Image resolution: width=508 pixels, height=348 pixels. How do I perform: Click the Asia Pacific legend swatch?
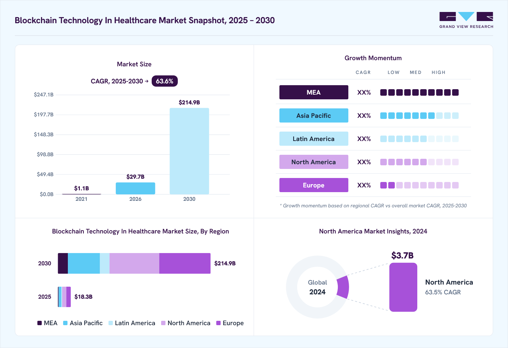[x=65, y=323]
